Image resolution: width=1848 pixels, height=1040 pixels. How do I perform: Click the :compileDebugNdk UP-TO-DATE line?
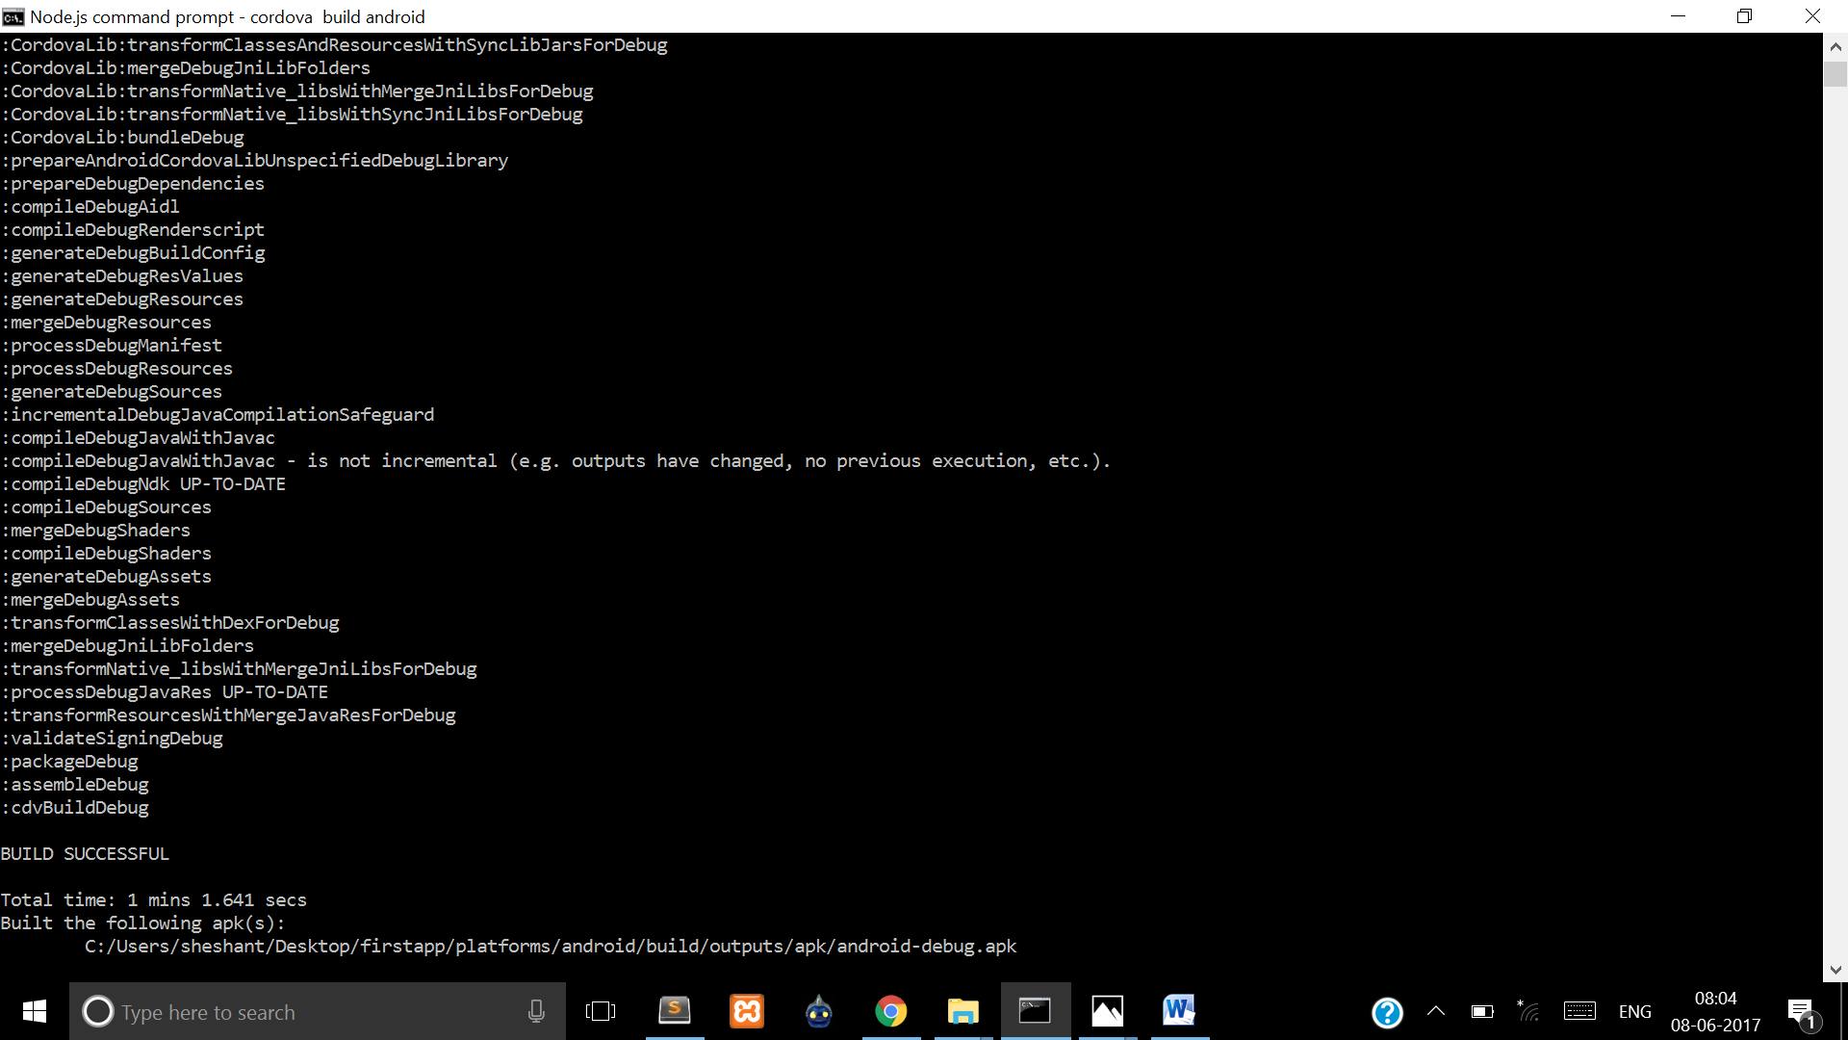click(143, 484)
